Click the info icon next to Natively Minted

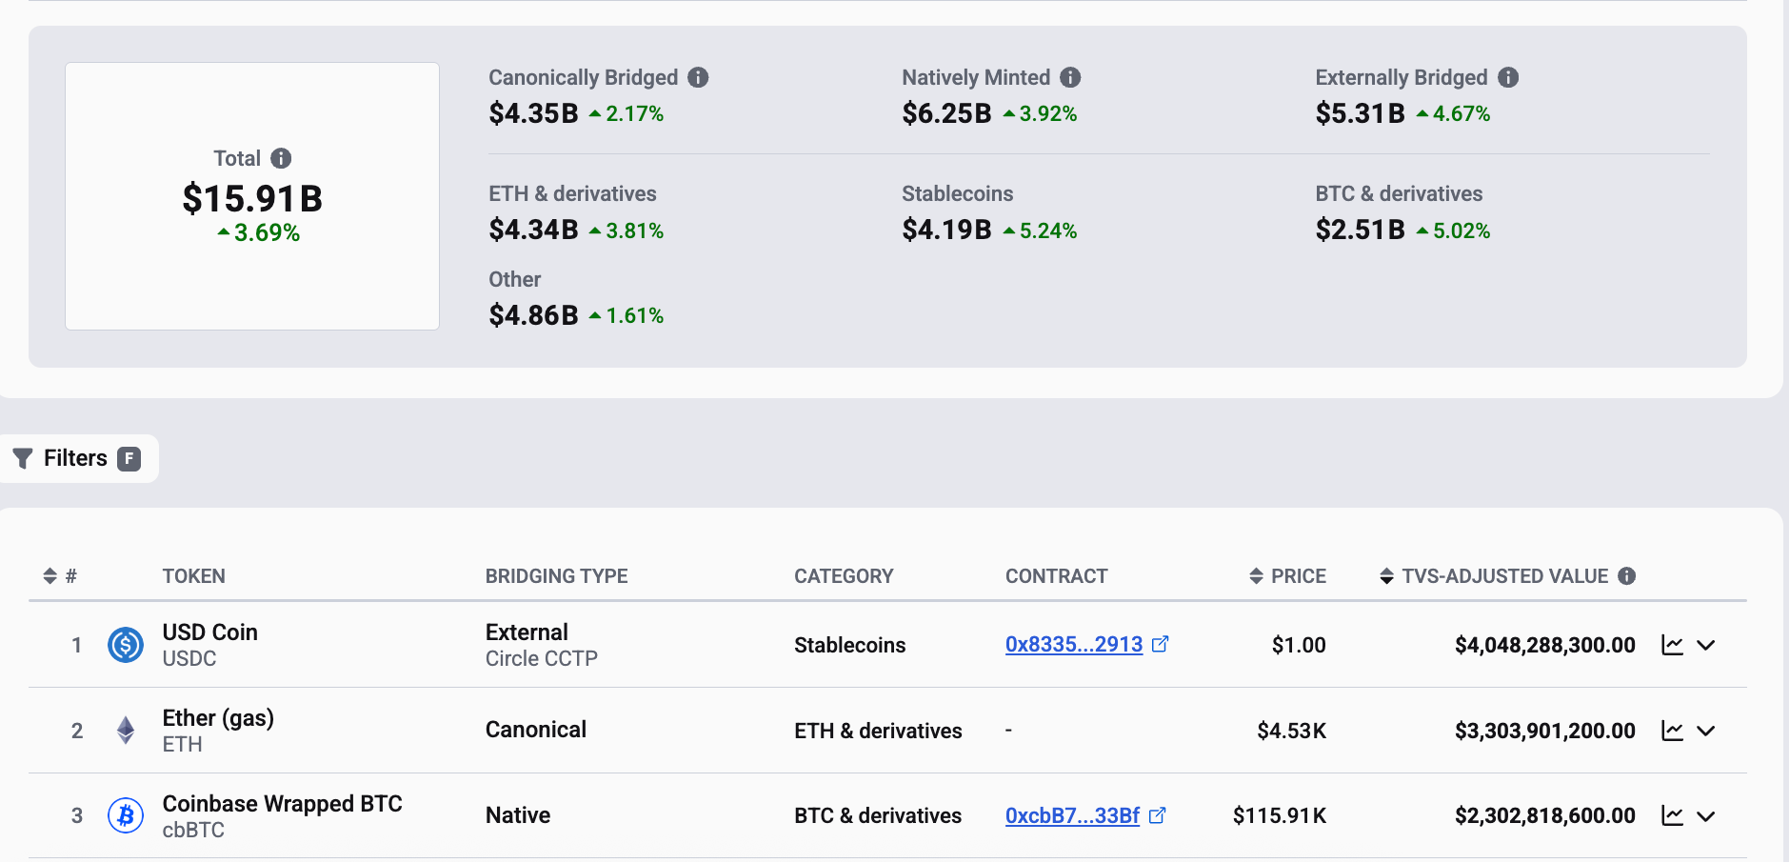tap(1070, 77)
